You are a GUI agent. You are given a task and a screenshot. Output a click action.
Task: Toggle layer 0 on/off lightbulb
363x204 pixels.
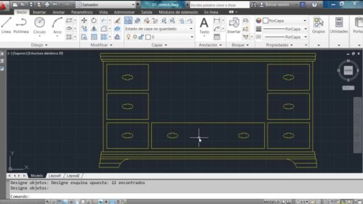(128, 37)
